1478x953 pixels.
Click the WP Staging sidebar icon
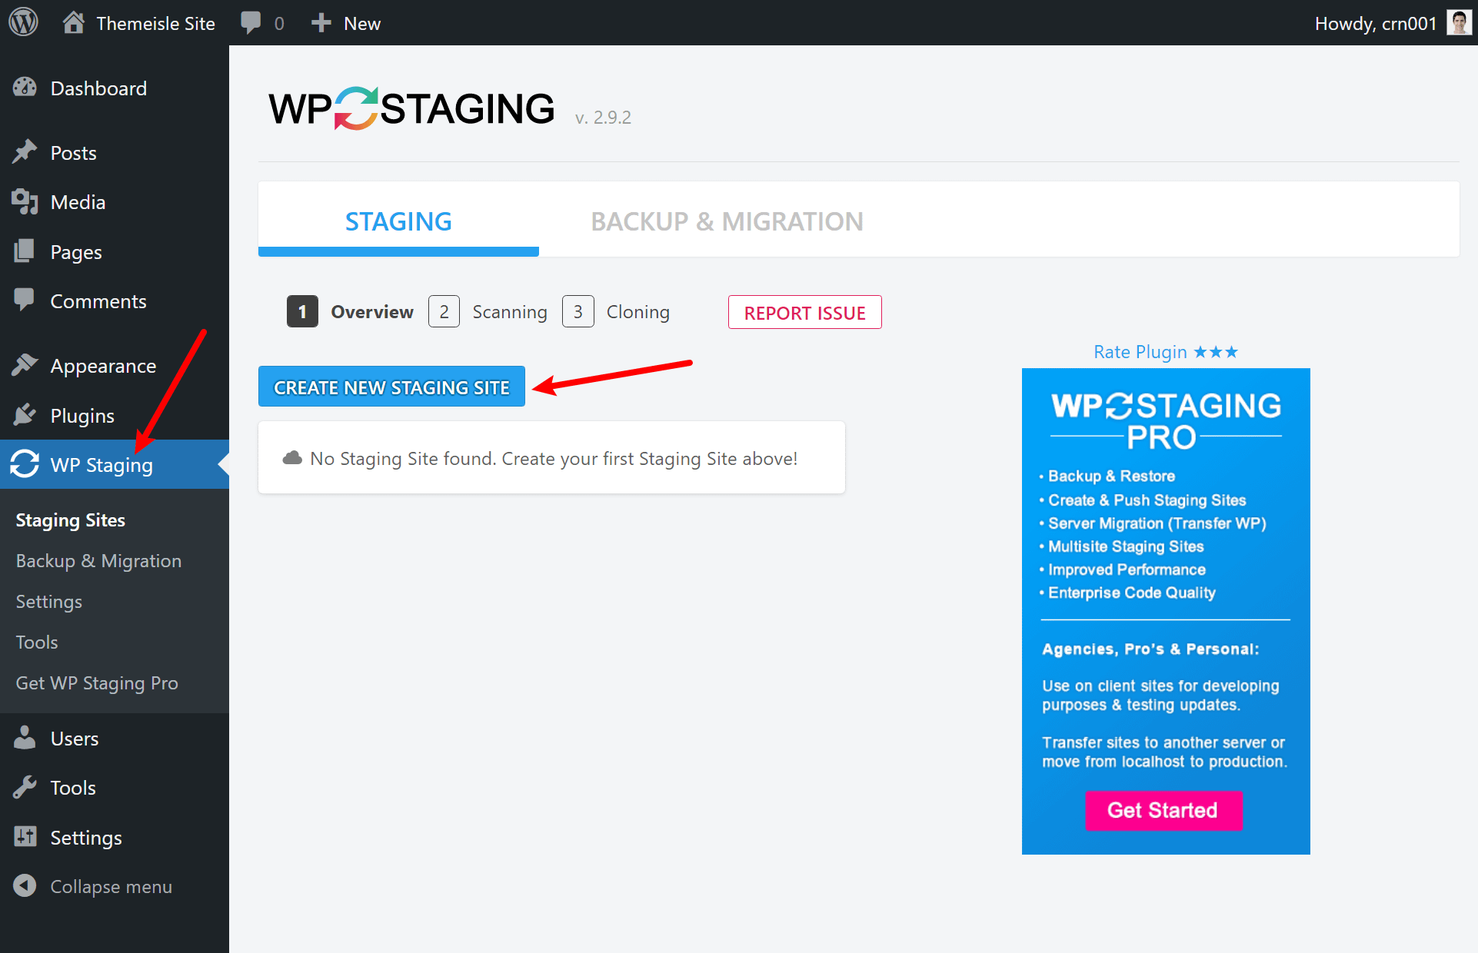(26, 464)
